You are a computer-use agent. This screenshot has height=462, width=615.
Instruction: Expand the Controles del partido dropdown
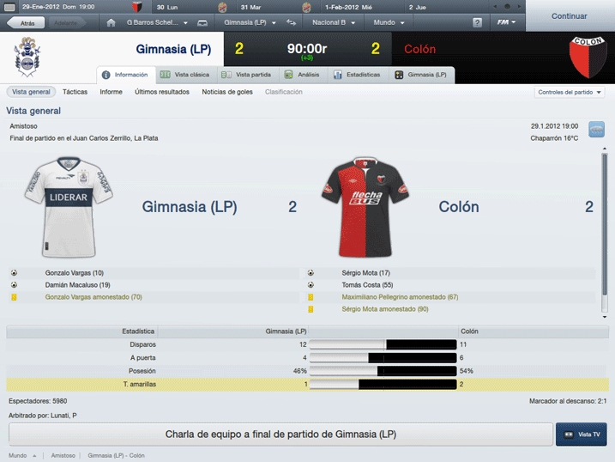coord(569,92)
